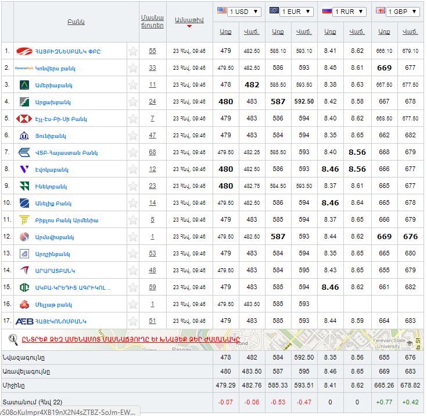This screenshot has width=427, height=416.
Task: Open Արցախբանկ branch count link 24
Action: (x=152, y=102)
